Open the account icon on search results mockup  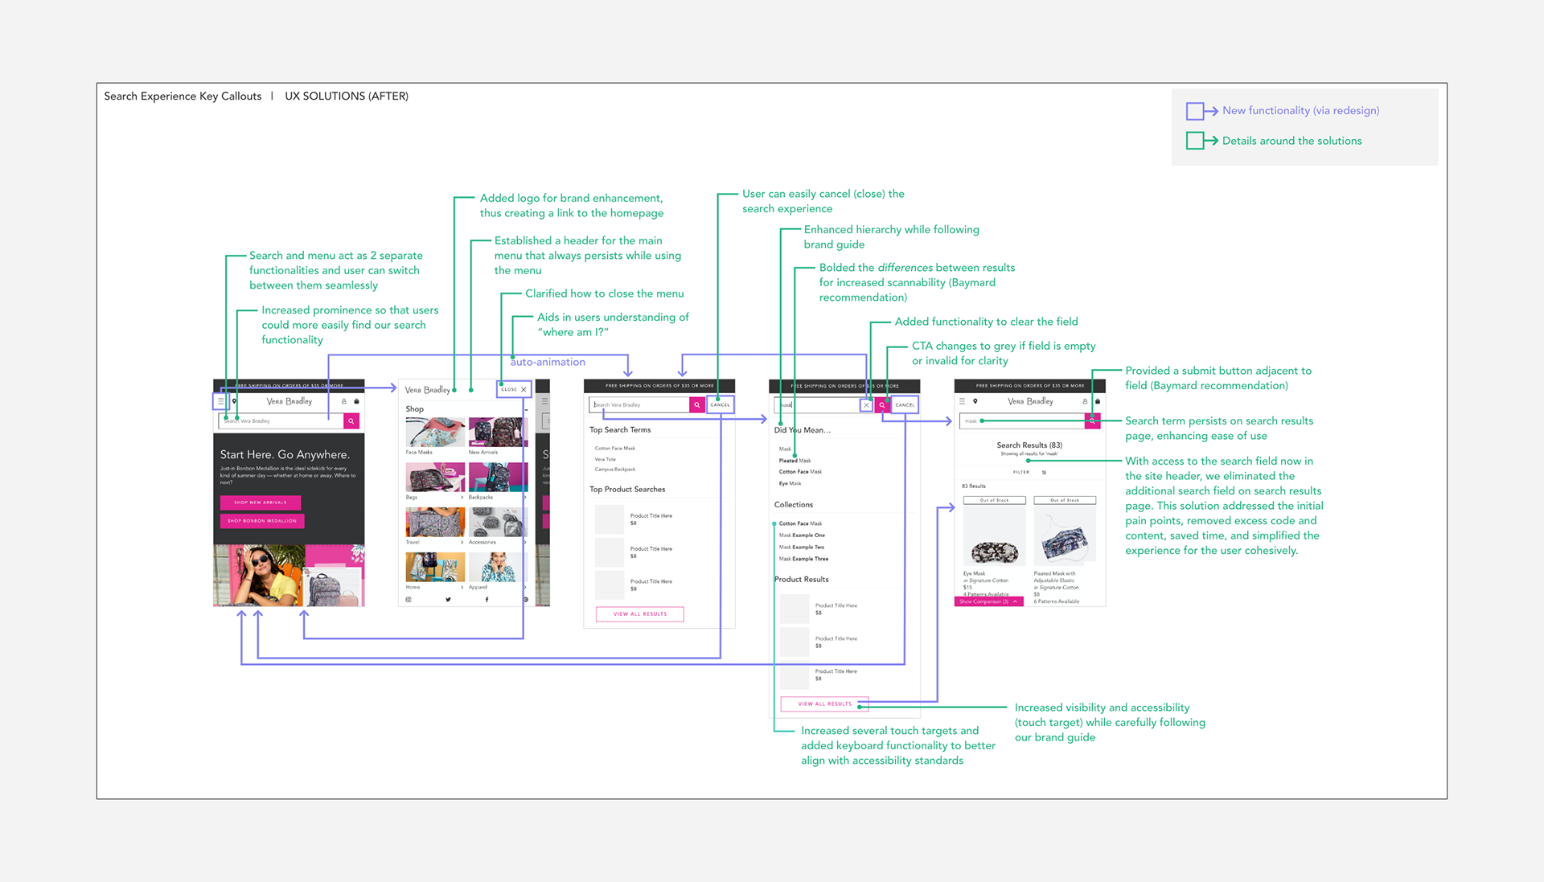(1085, 401)
